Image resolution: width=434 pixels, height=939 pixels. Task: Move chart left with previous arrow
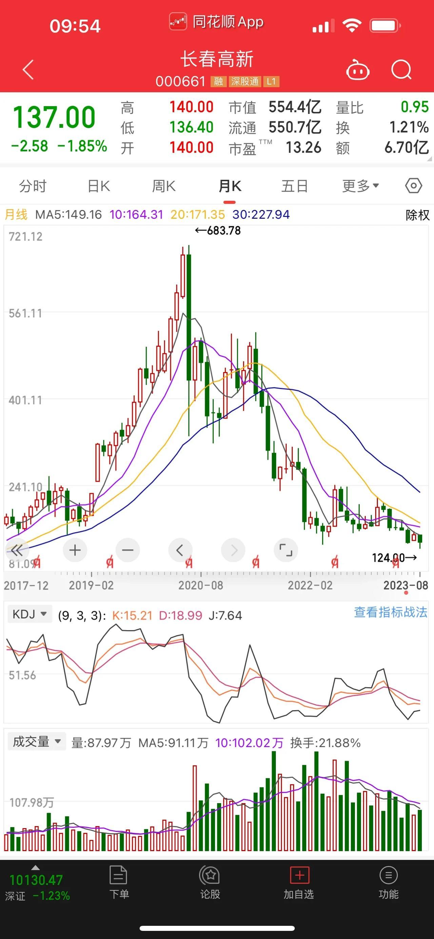point(180,550)
